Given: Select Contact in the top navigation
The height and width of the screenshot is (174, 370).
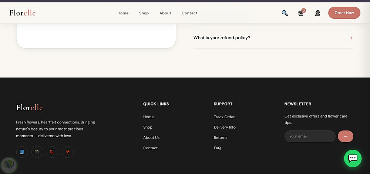Looking at the screenshot, I should (x=189, y=13).
